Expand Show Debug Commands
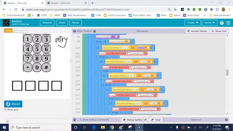Viewport: 233px width, 131px height. [x=94, y=120]
